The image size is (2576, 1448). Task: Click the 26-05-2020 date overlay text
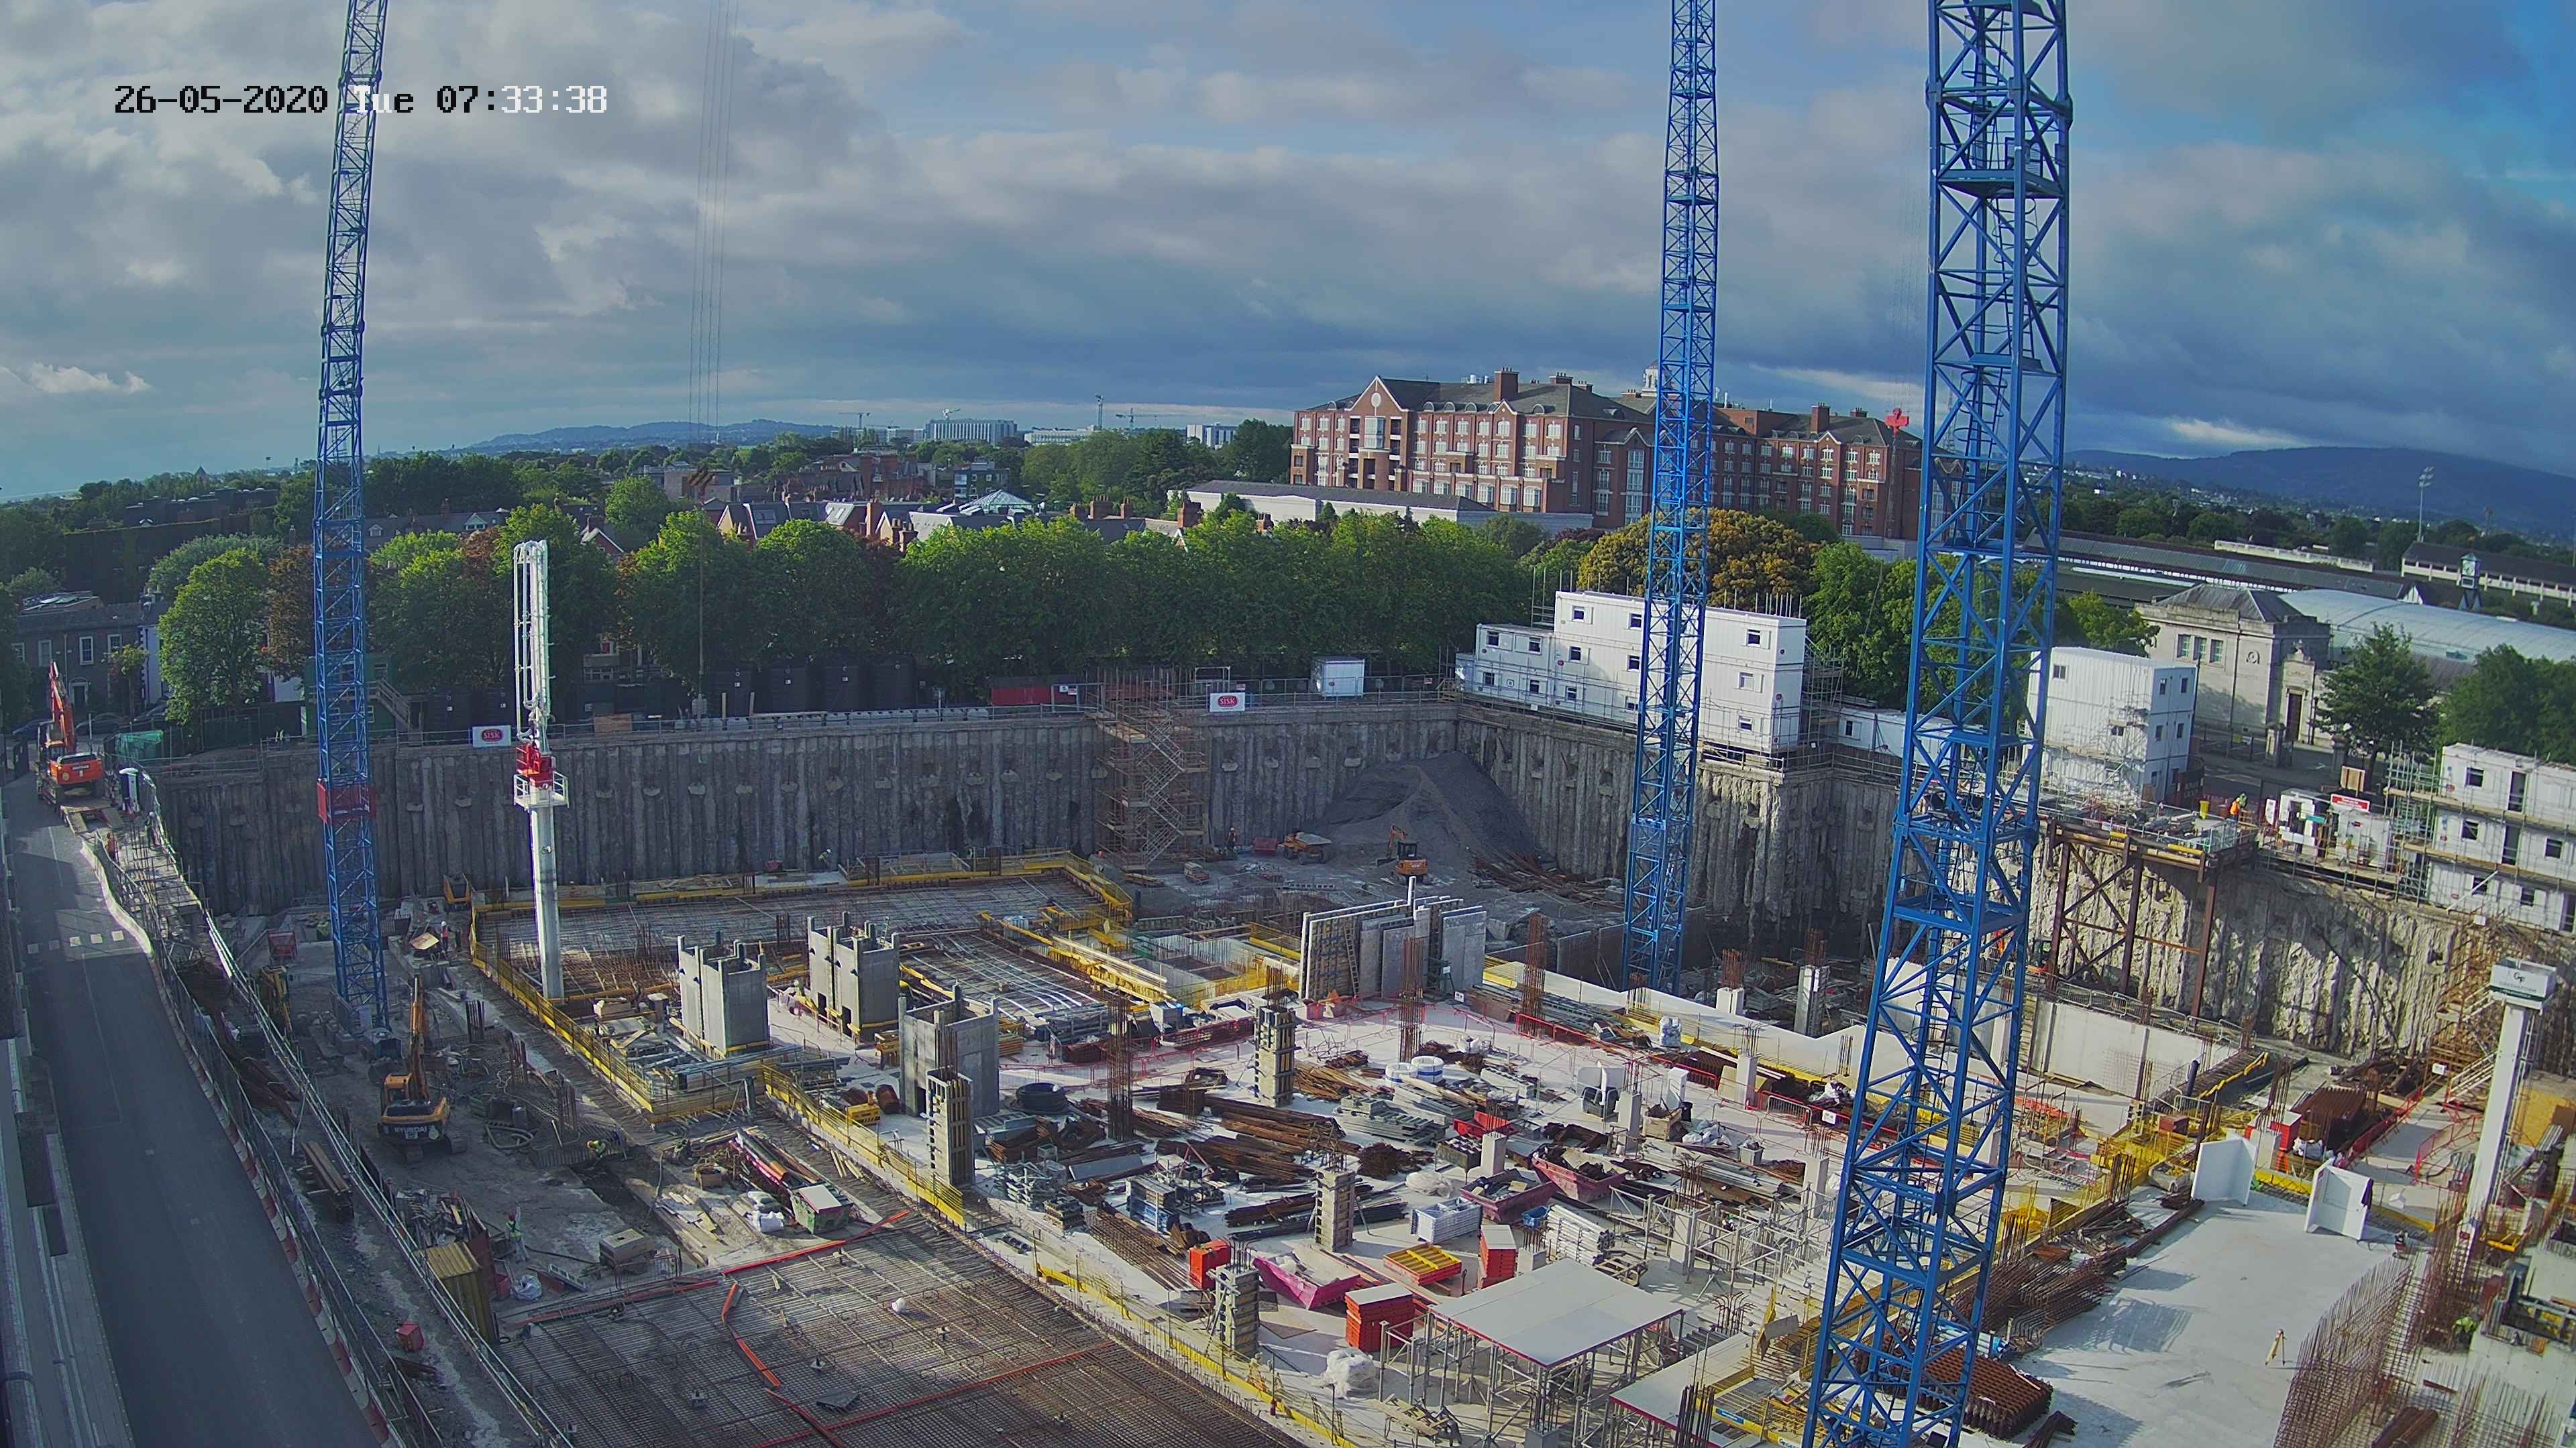point(220,100)
